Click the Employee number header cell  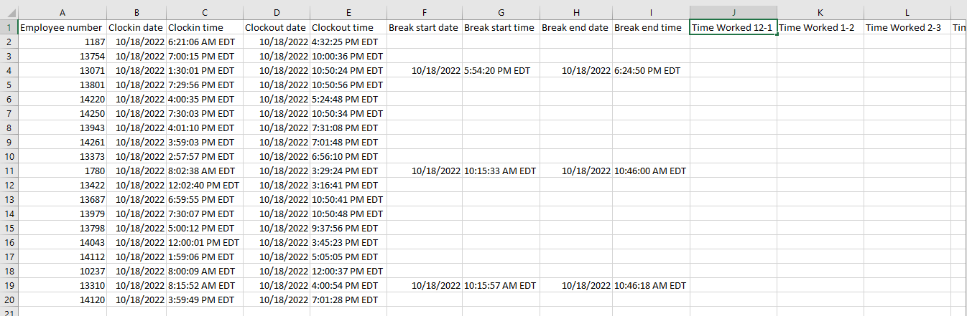[x=62, y=27]
